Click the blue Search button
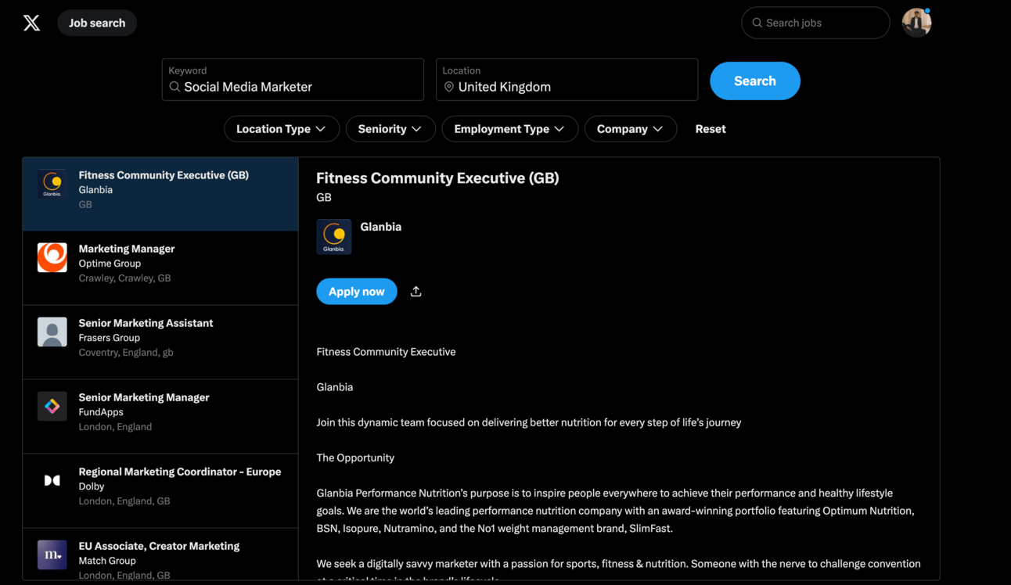 click(755, 81)
